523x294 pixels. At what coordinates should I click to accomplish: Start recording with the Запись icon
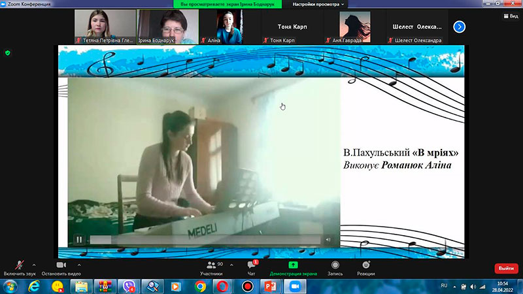point(335,265)
